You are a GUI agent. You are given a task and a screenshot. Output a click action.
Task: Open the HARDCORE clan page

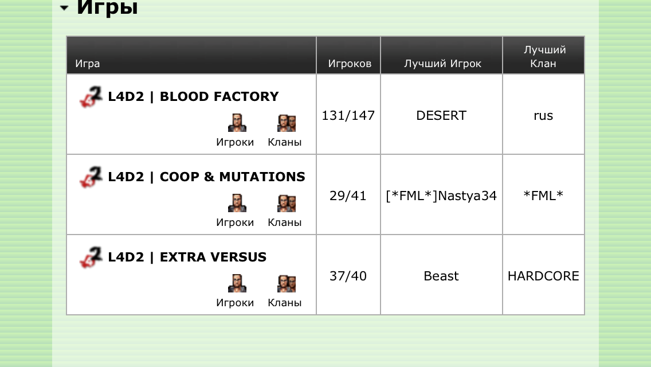pos(543,276)
